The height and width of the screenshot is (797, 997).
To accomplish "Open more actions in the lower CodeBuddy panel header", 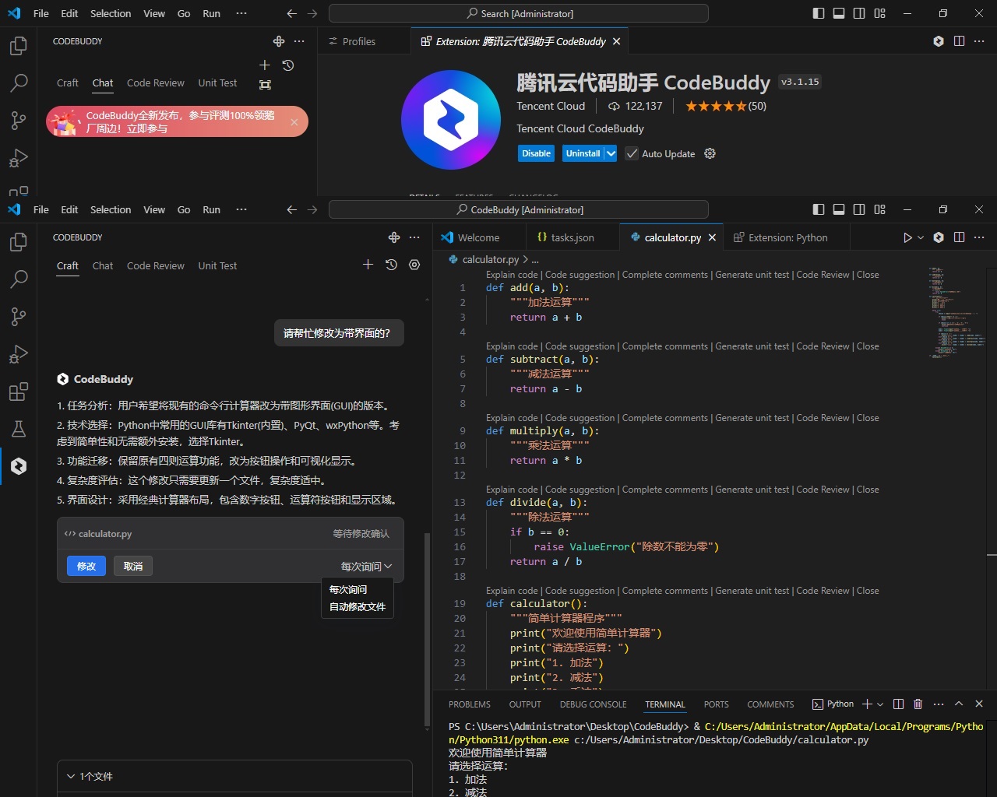I will pos(414,237).
